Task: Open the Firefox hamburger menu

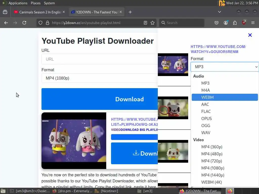Action: (253, 23)
